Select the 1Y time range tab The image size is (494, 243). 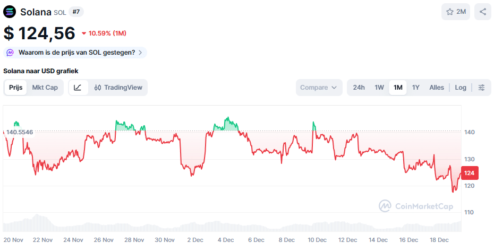pos(416,88)
